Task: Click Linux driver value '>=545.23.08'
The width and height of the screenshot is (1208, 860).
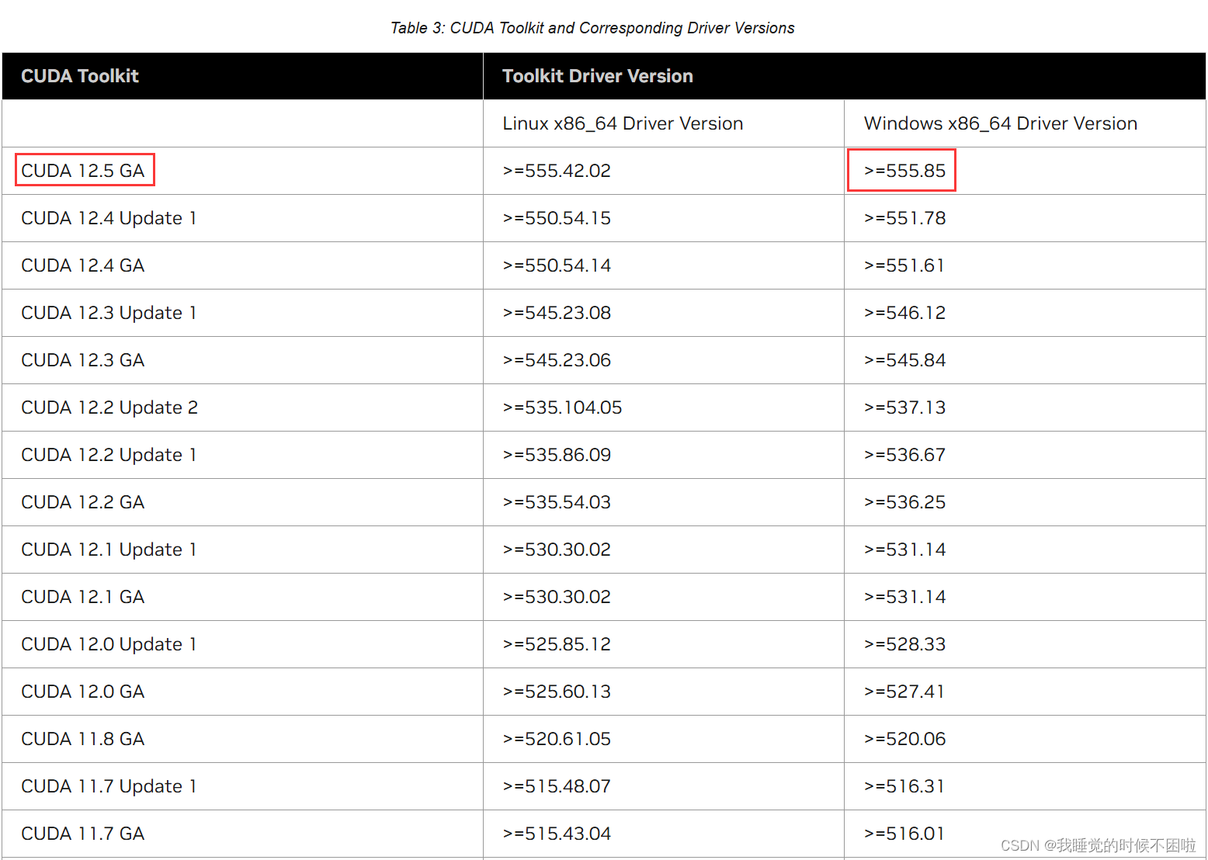Action: 557,313
